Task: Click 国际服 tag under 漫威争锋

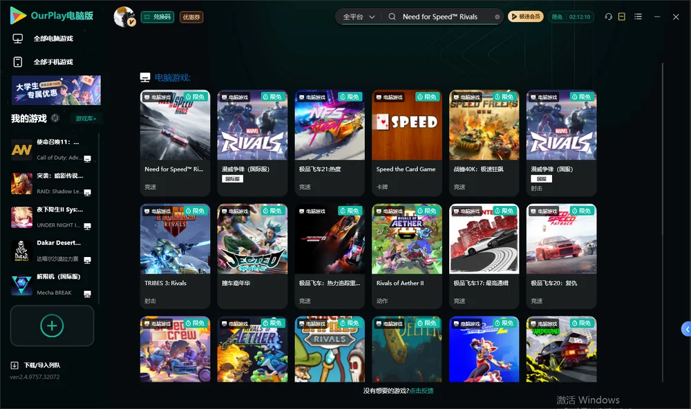Action: click(x=232, y=179)
